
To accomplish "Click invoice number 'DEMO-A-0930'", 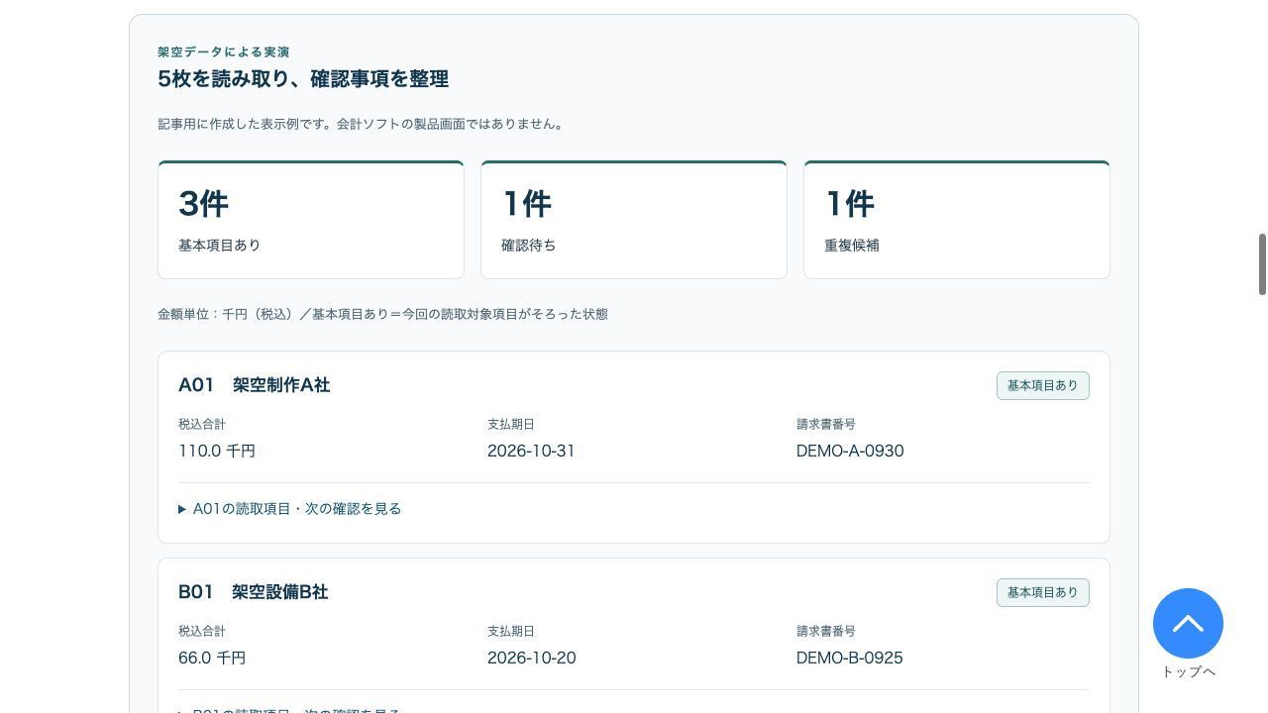I will point(850,451).
